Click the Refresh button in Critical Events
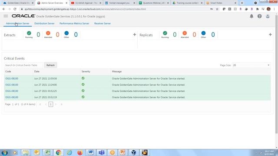 pos(50,65)
